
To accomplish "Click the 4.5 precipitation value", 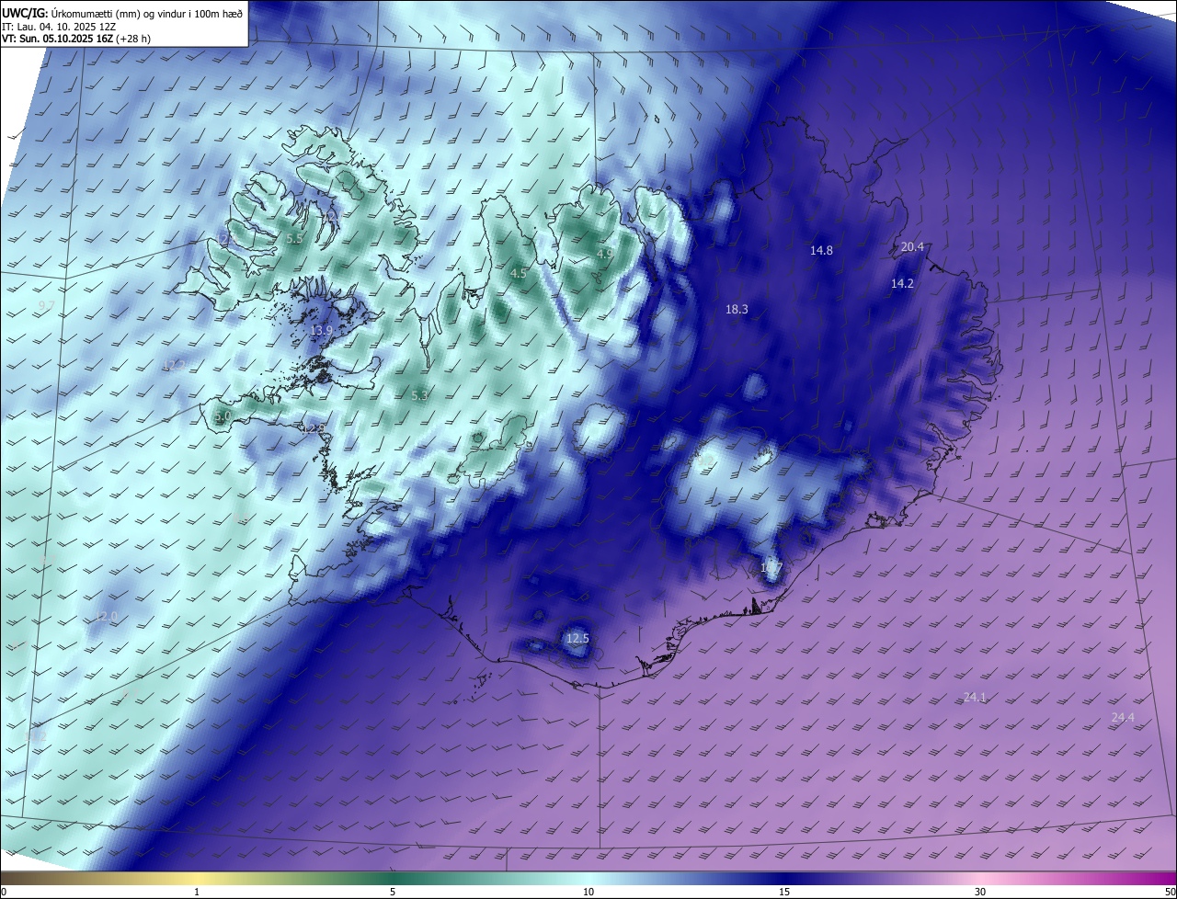I will coord(519,274).
